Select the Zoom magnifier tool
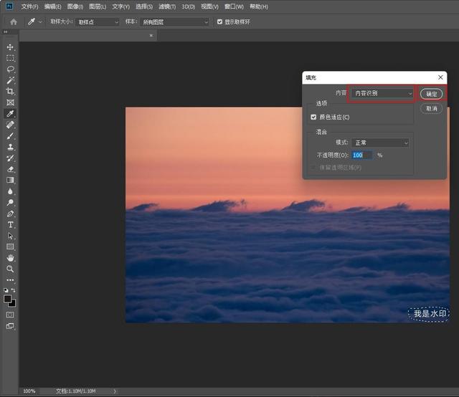 pos(10,269)
